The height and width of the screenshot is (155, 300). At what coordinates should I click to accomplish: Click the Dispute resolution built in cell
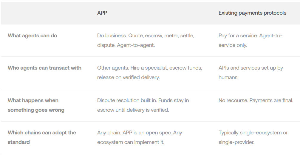143,100
